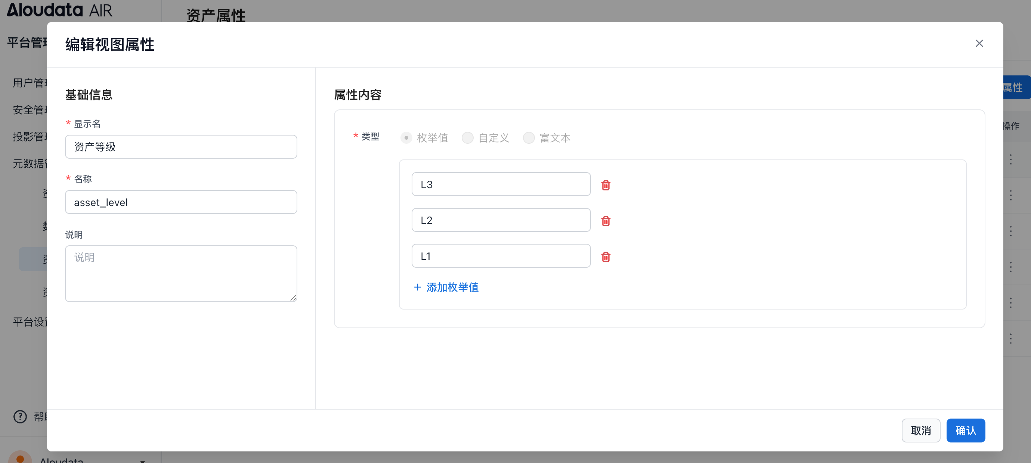Click the L2 enum value field
Screen dimensions: 1031x463
pos(501,220)
